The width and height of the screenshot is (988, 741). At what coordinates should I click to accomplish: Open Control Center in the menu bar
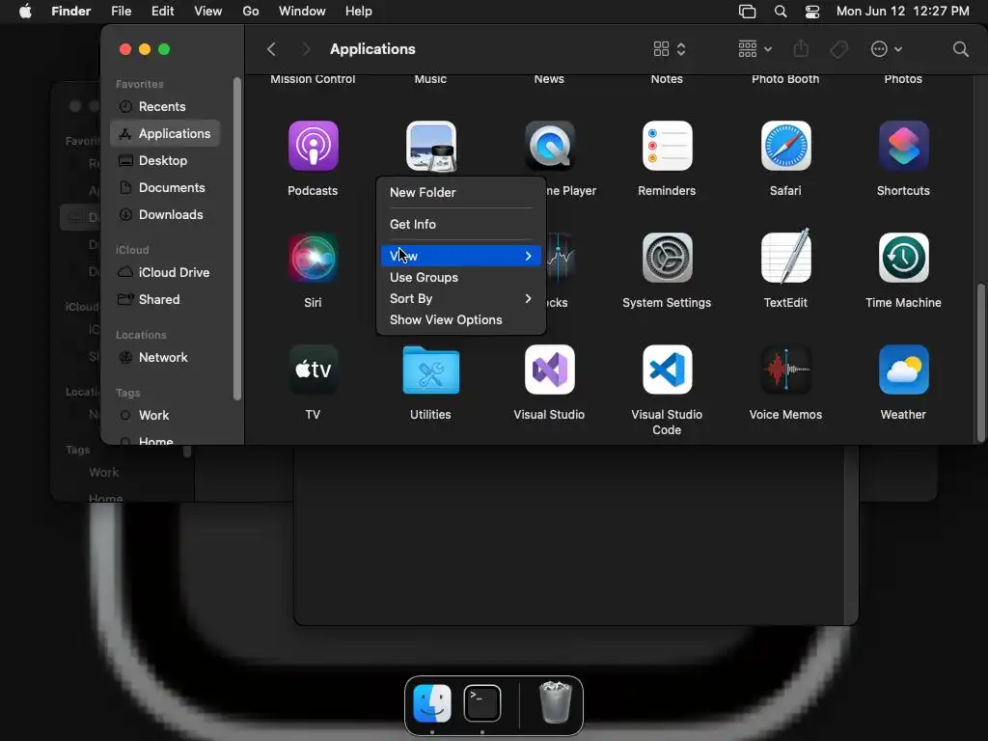[812, 12]
